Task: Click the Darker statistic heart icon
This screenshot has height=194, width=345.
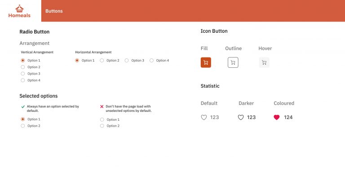Action: point(241,118)
